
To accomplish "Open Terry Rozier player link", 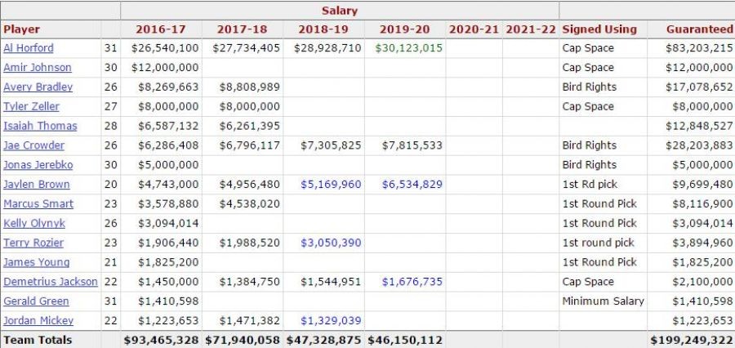I will (33, 243).
